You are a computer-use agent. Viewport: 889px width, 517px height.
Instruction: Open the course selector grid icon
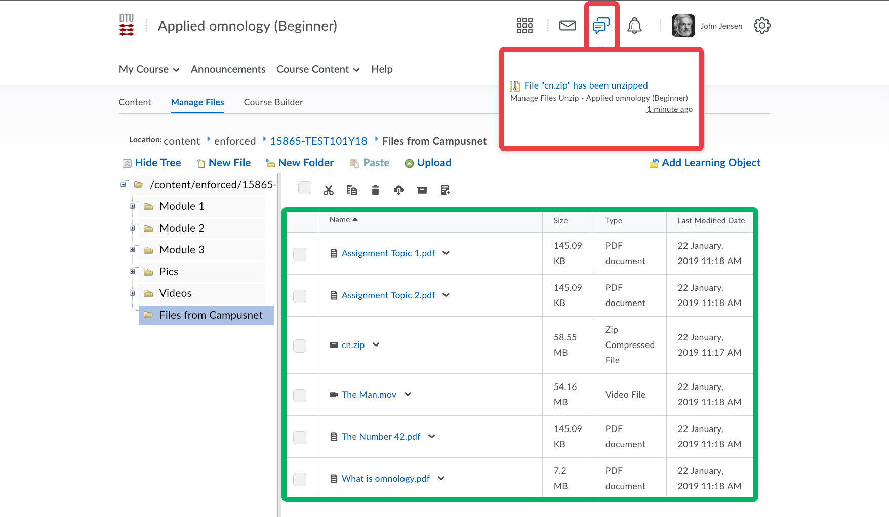click(x=524, y=26)
